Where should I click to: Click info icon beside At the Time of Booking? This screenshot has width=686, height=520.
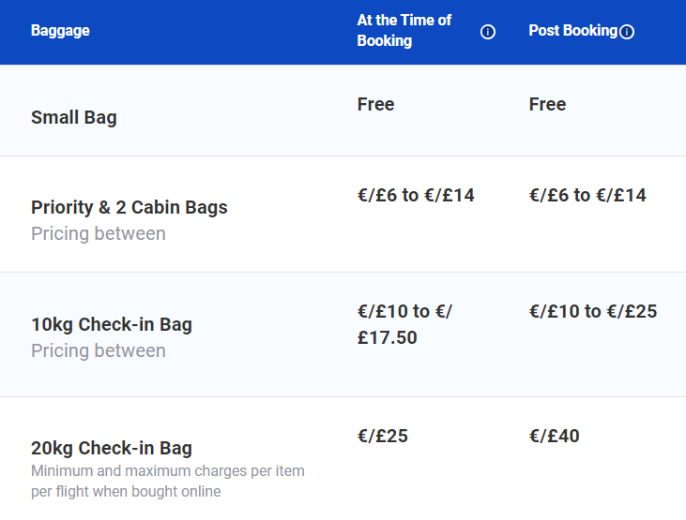click(x=488, y=32)
